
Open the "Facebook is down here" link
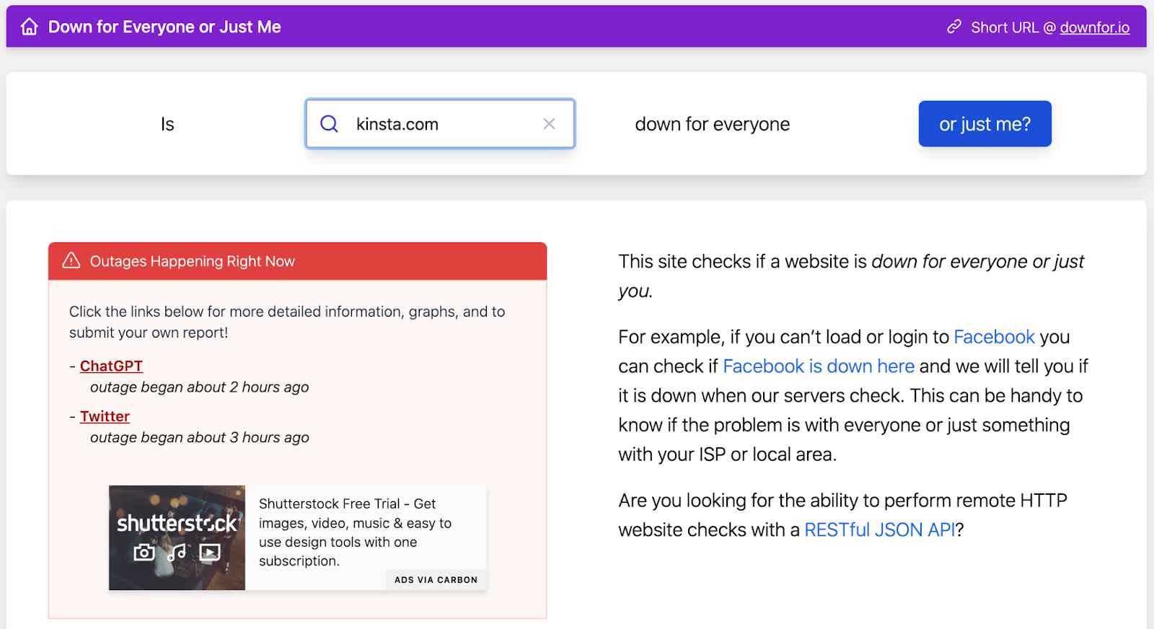(818, 366)
